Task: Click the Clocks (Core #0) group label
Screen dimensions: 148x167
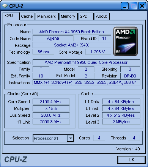Action: click(23, 94)
